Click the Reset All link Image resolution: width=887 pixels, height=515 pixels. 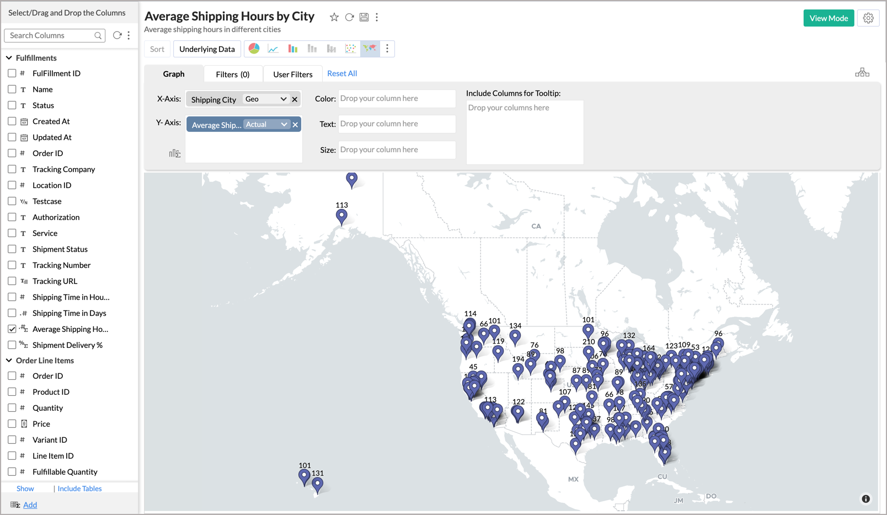tap(342, 73)
